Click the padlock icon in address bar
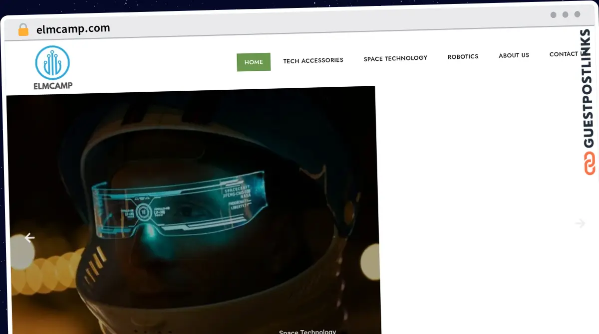Image resolution: width=599 pixels, height=334 pixels. click(x=23, y=30)
